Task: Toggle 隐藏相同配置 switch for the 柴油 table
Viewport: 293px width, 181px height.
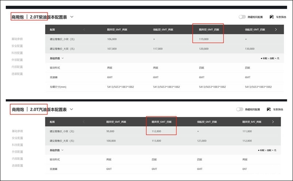Action: [x=242, y=17]
